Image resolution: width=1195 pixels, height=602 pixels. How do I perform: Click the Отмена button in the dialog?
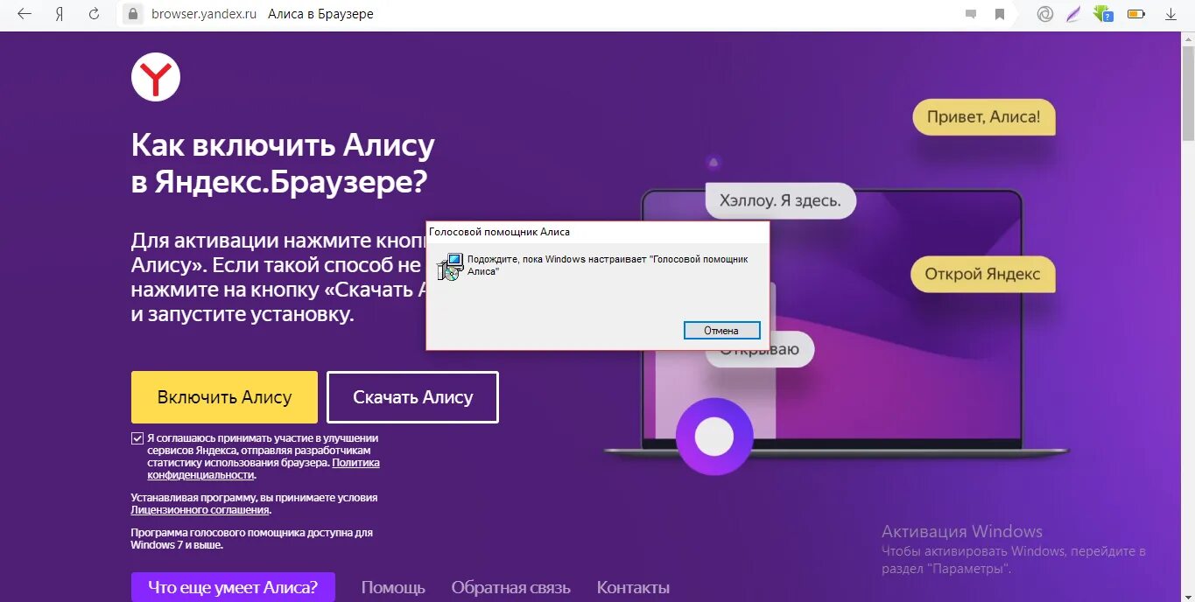pos(721,331)
